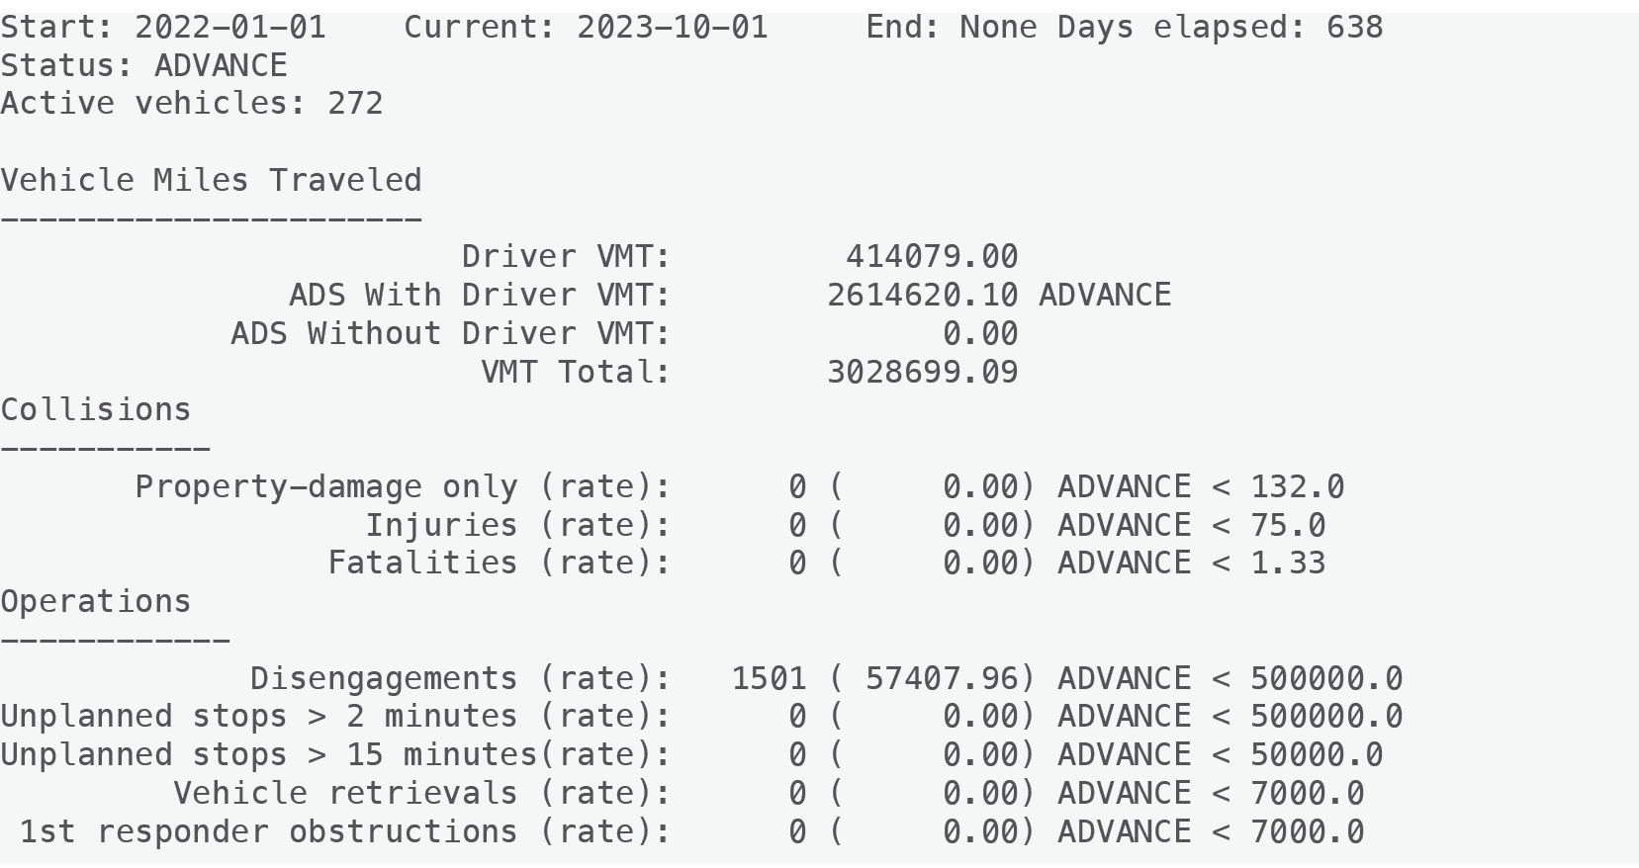Select the disengagement rate 57407.96
The width and height of the screenshot is (1639, 868).
942,678
